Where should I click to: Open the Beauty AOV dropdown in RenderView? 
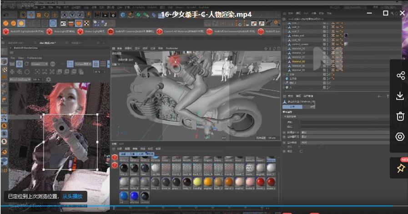39,64
